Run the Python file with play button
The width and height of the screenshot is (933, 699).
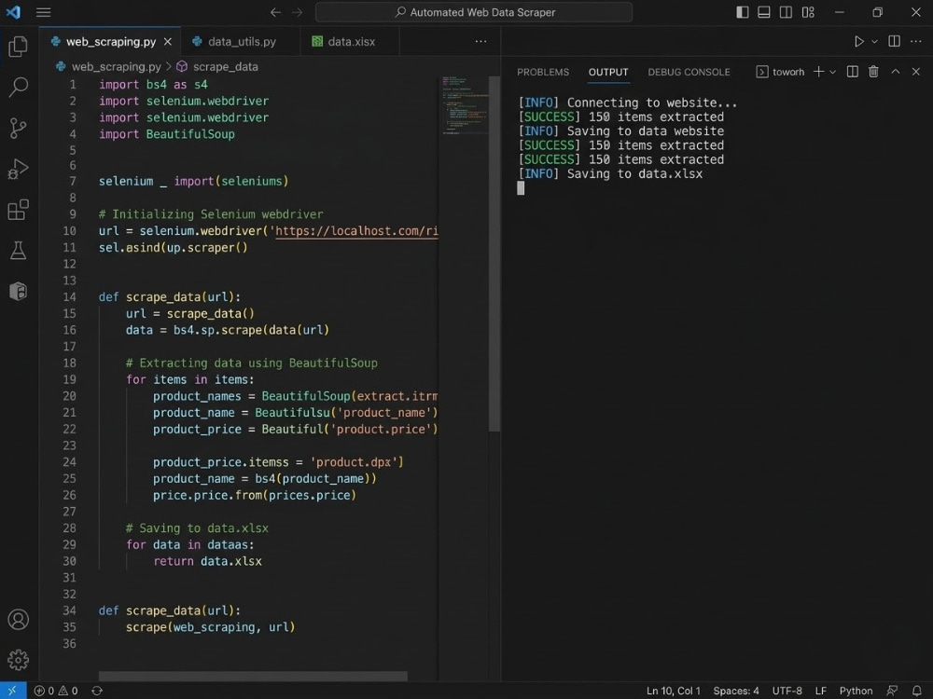pyautogui.click(x=858, y=41)
